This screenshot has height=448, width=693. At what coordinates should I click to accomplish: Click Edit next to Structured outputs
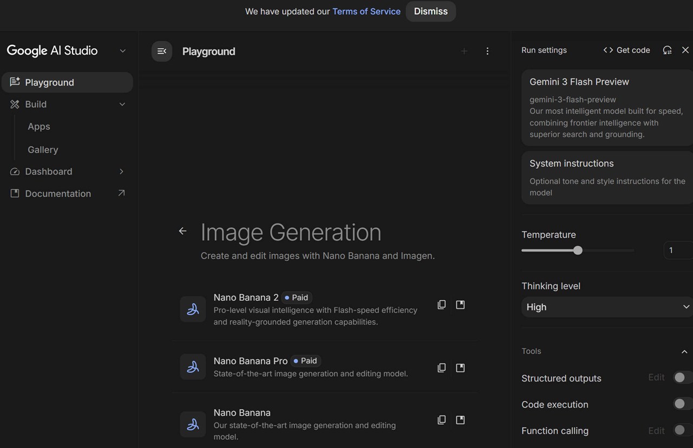pos(656,378)
